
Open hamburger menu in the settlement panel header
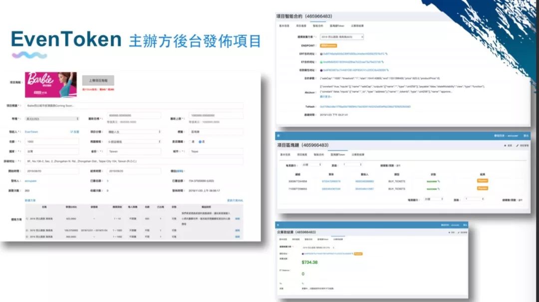pos(278,225)
